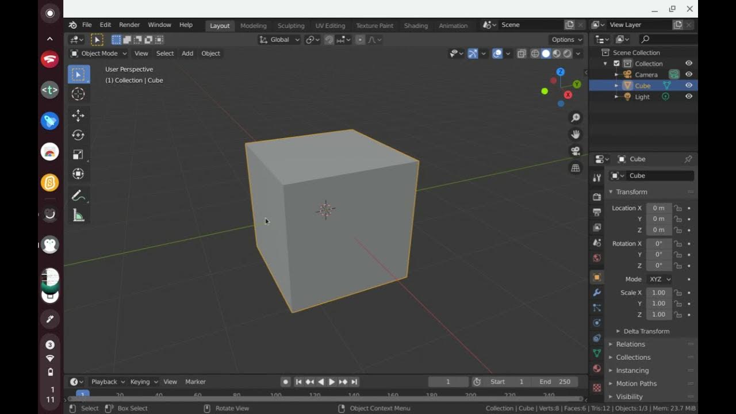Click the Location X value field
Viewport: 736px width, 414px height.
[x=659, y=208]
